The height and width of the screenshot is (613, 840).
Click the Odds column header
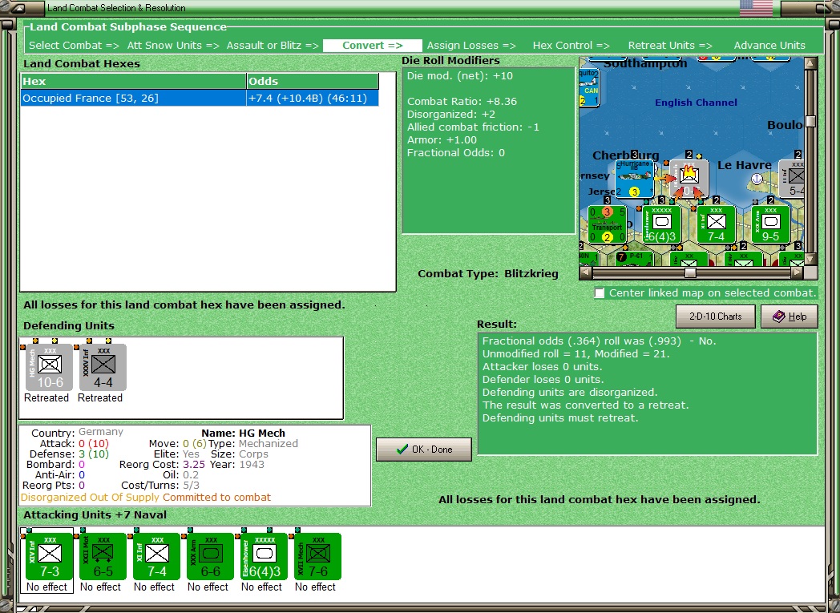(313, 82)
